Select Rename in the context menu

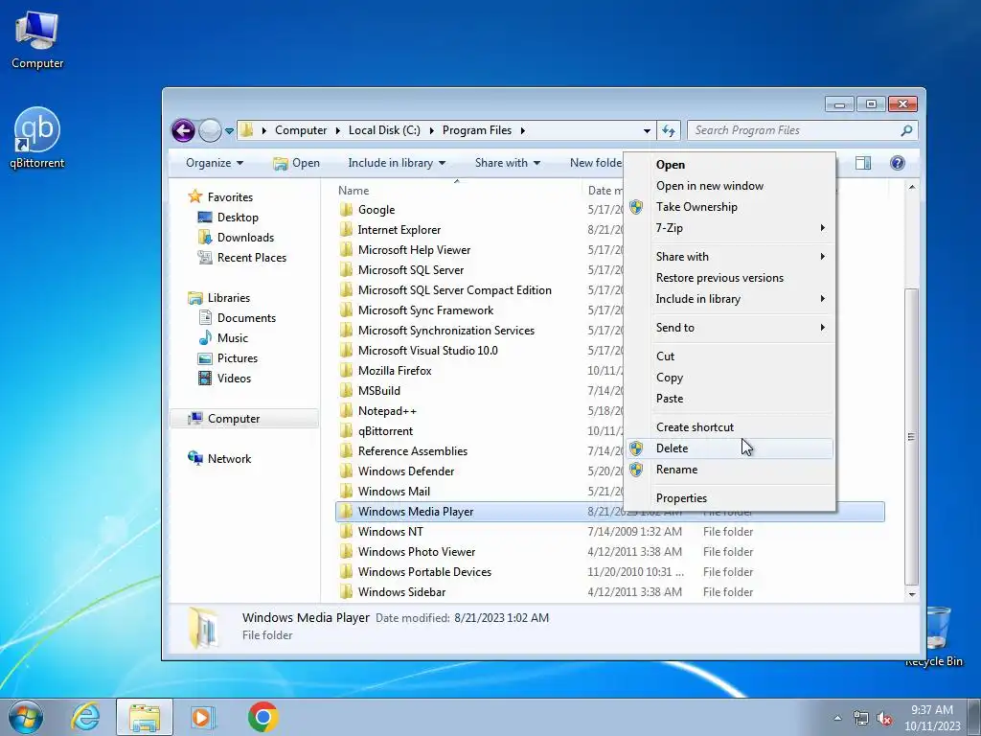[x=729, y=470]
